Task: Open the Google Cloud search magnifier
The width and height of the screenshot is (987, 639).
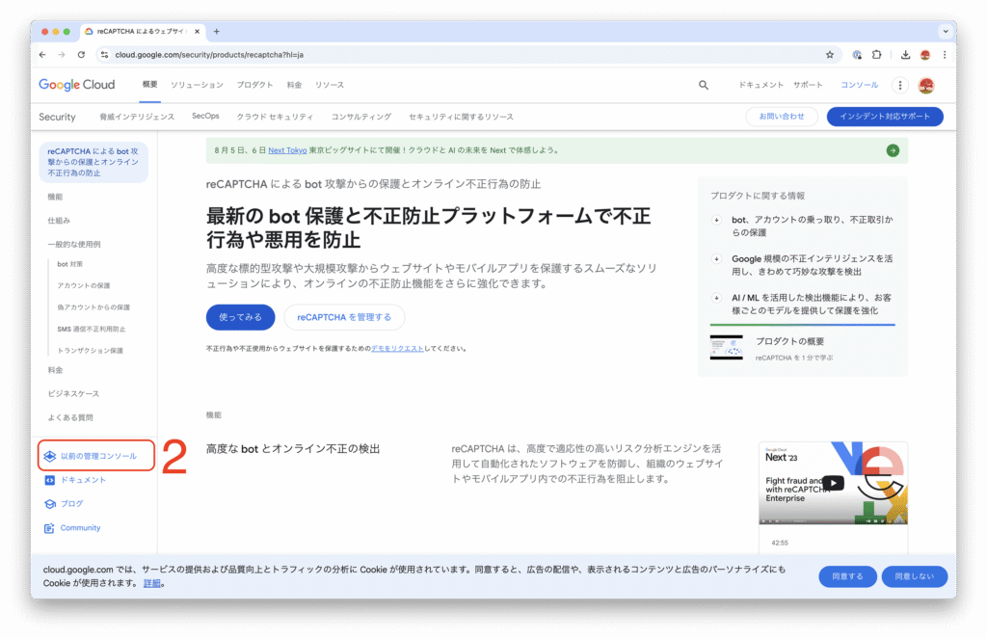Action: pos(703,85)
